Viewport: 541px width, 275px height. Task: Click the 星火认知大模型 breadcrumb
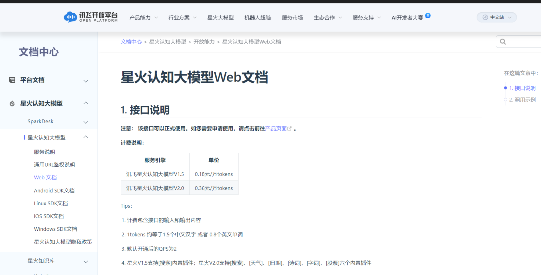(x=168, y=42)
